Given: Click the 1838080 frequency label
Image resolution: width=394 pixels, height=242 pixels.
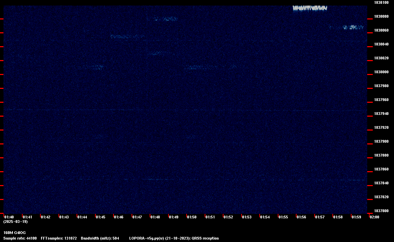Looking at the screenshot, I should pyautogui.click(x=381, y=16).
